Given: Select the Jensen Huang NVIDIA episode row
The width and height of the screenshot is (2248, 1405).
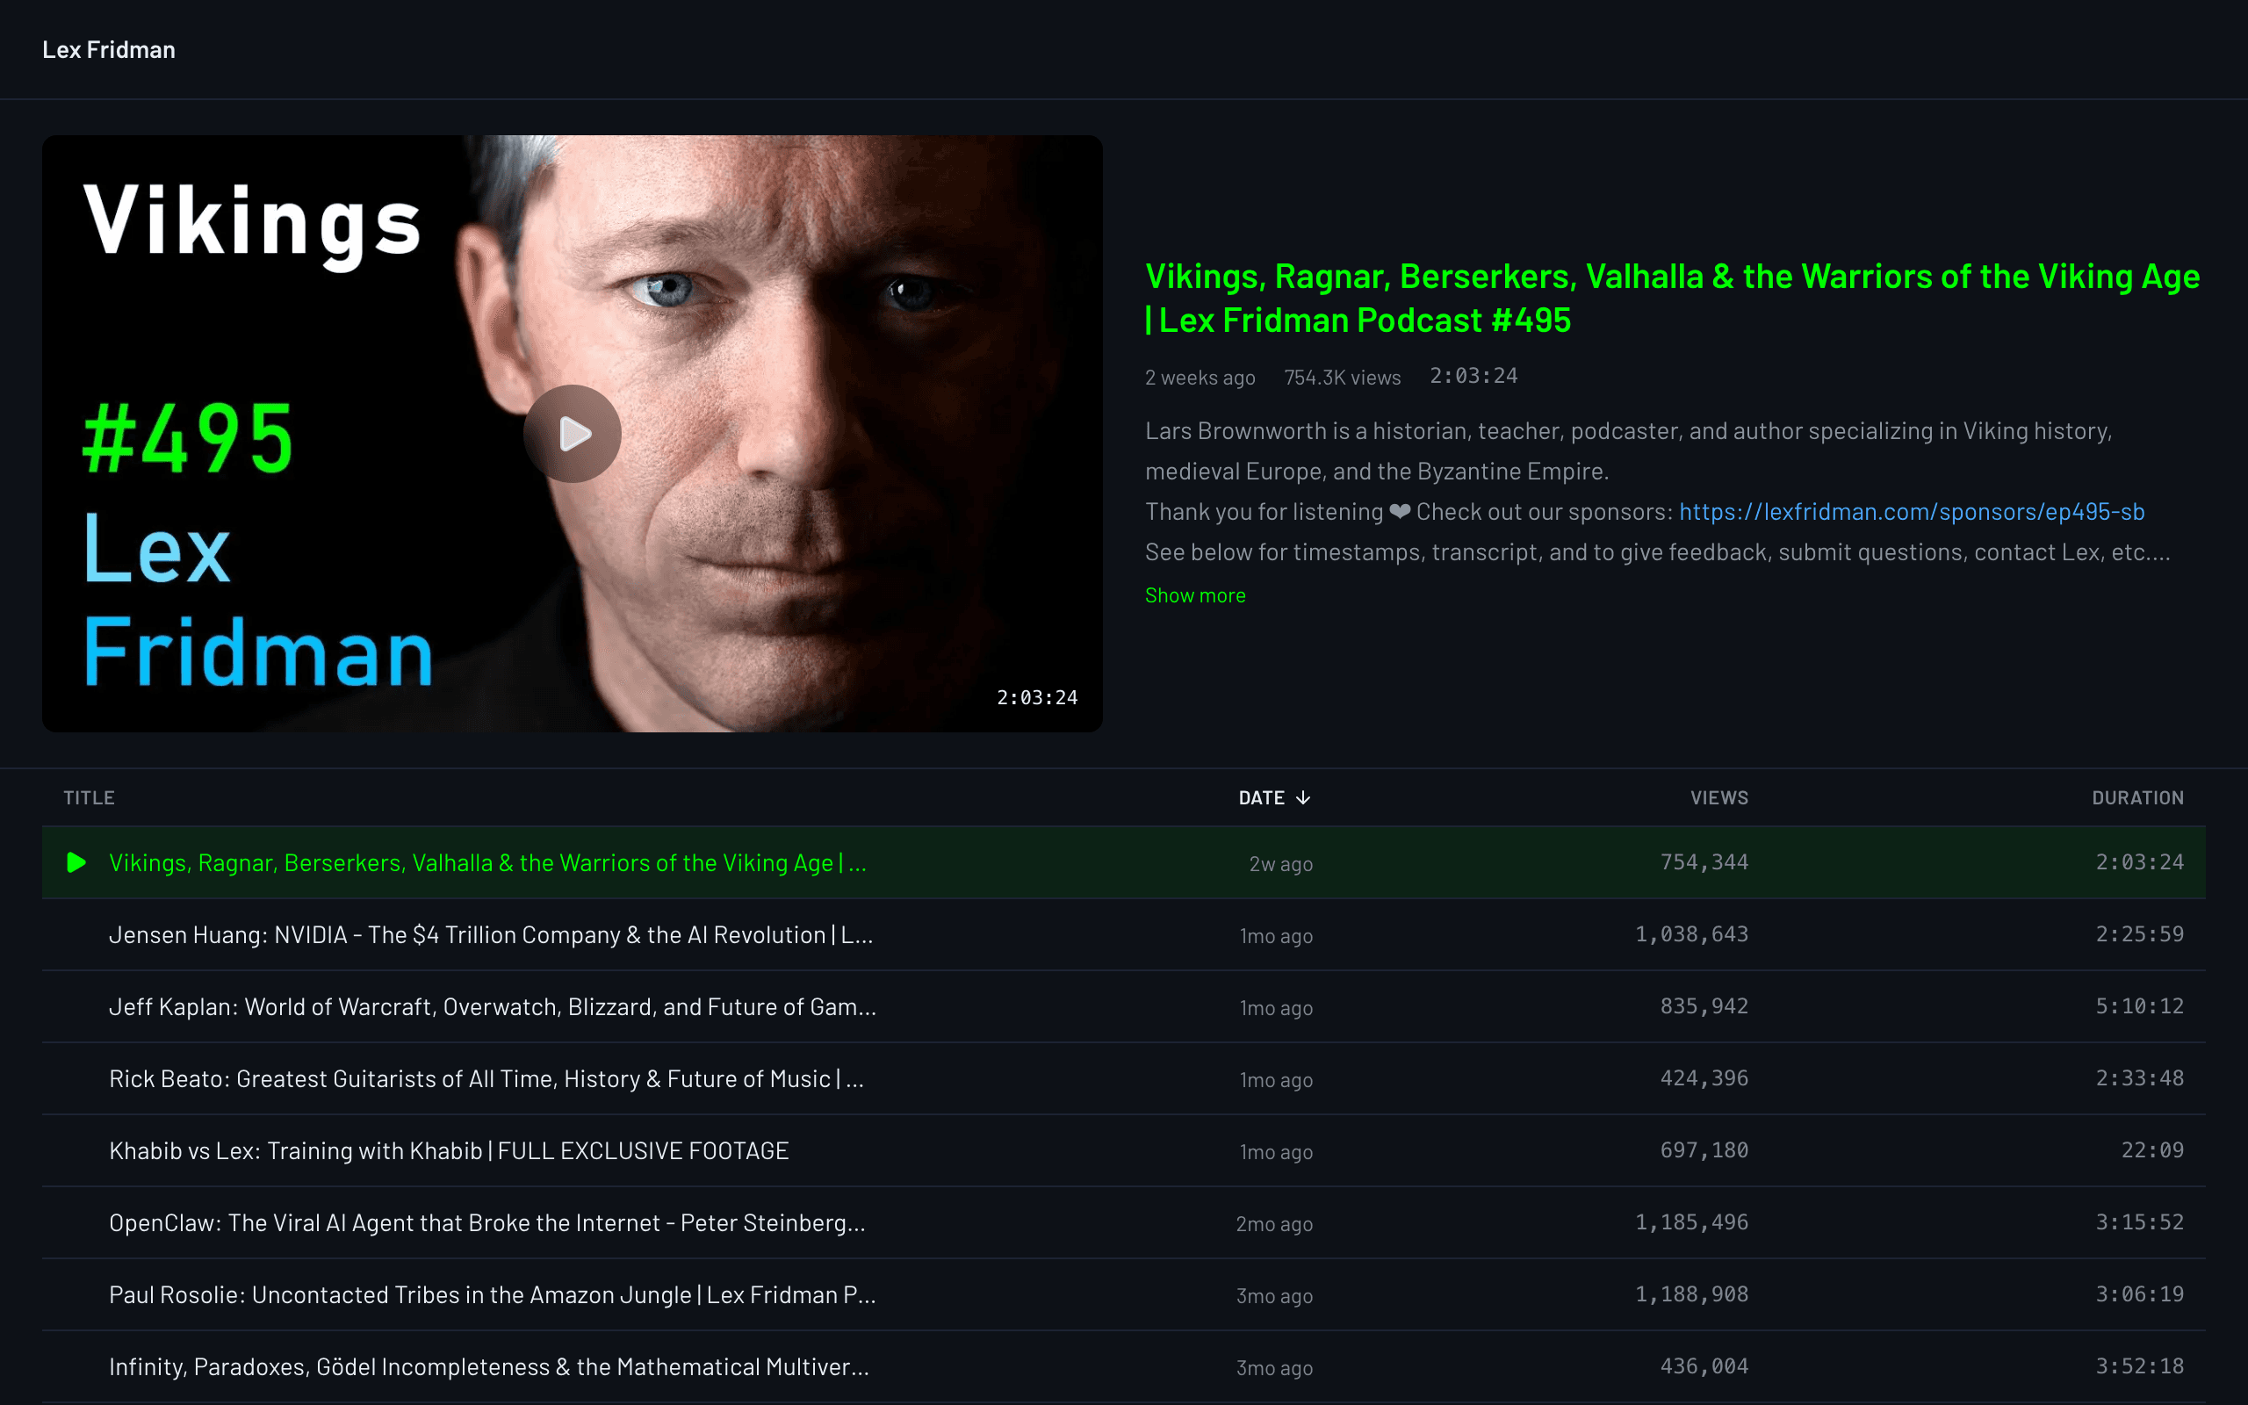Looking at the screenshot, I should (1124, 935).
